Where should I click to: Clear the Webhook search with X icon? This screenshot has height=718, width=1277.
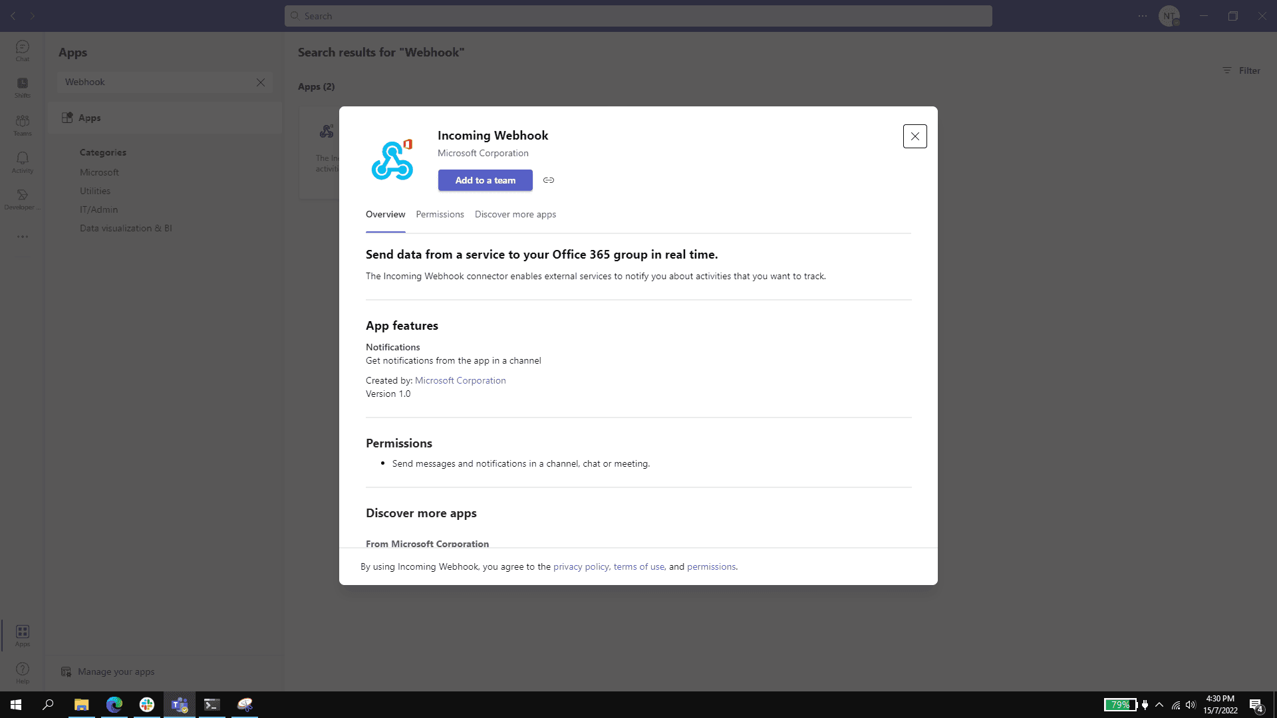click(x=261, y=82)
